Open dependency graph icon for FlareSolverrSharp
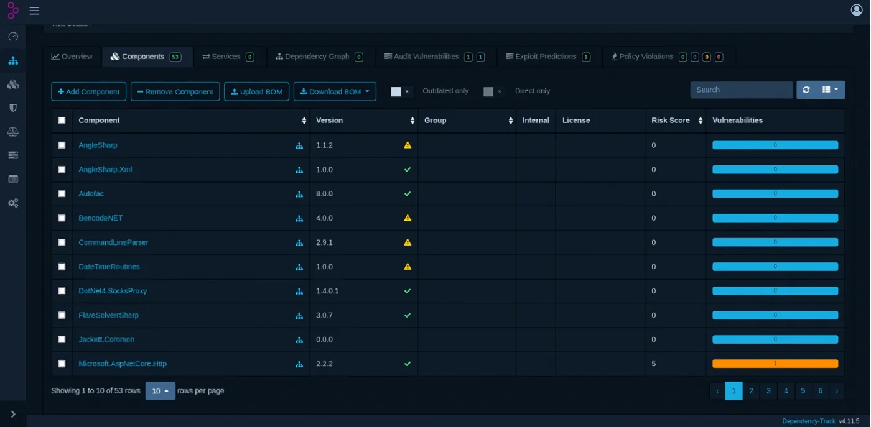Screen dimensions: 871x427 pyautogui.click(x=299, y=315)
